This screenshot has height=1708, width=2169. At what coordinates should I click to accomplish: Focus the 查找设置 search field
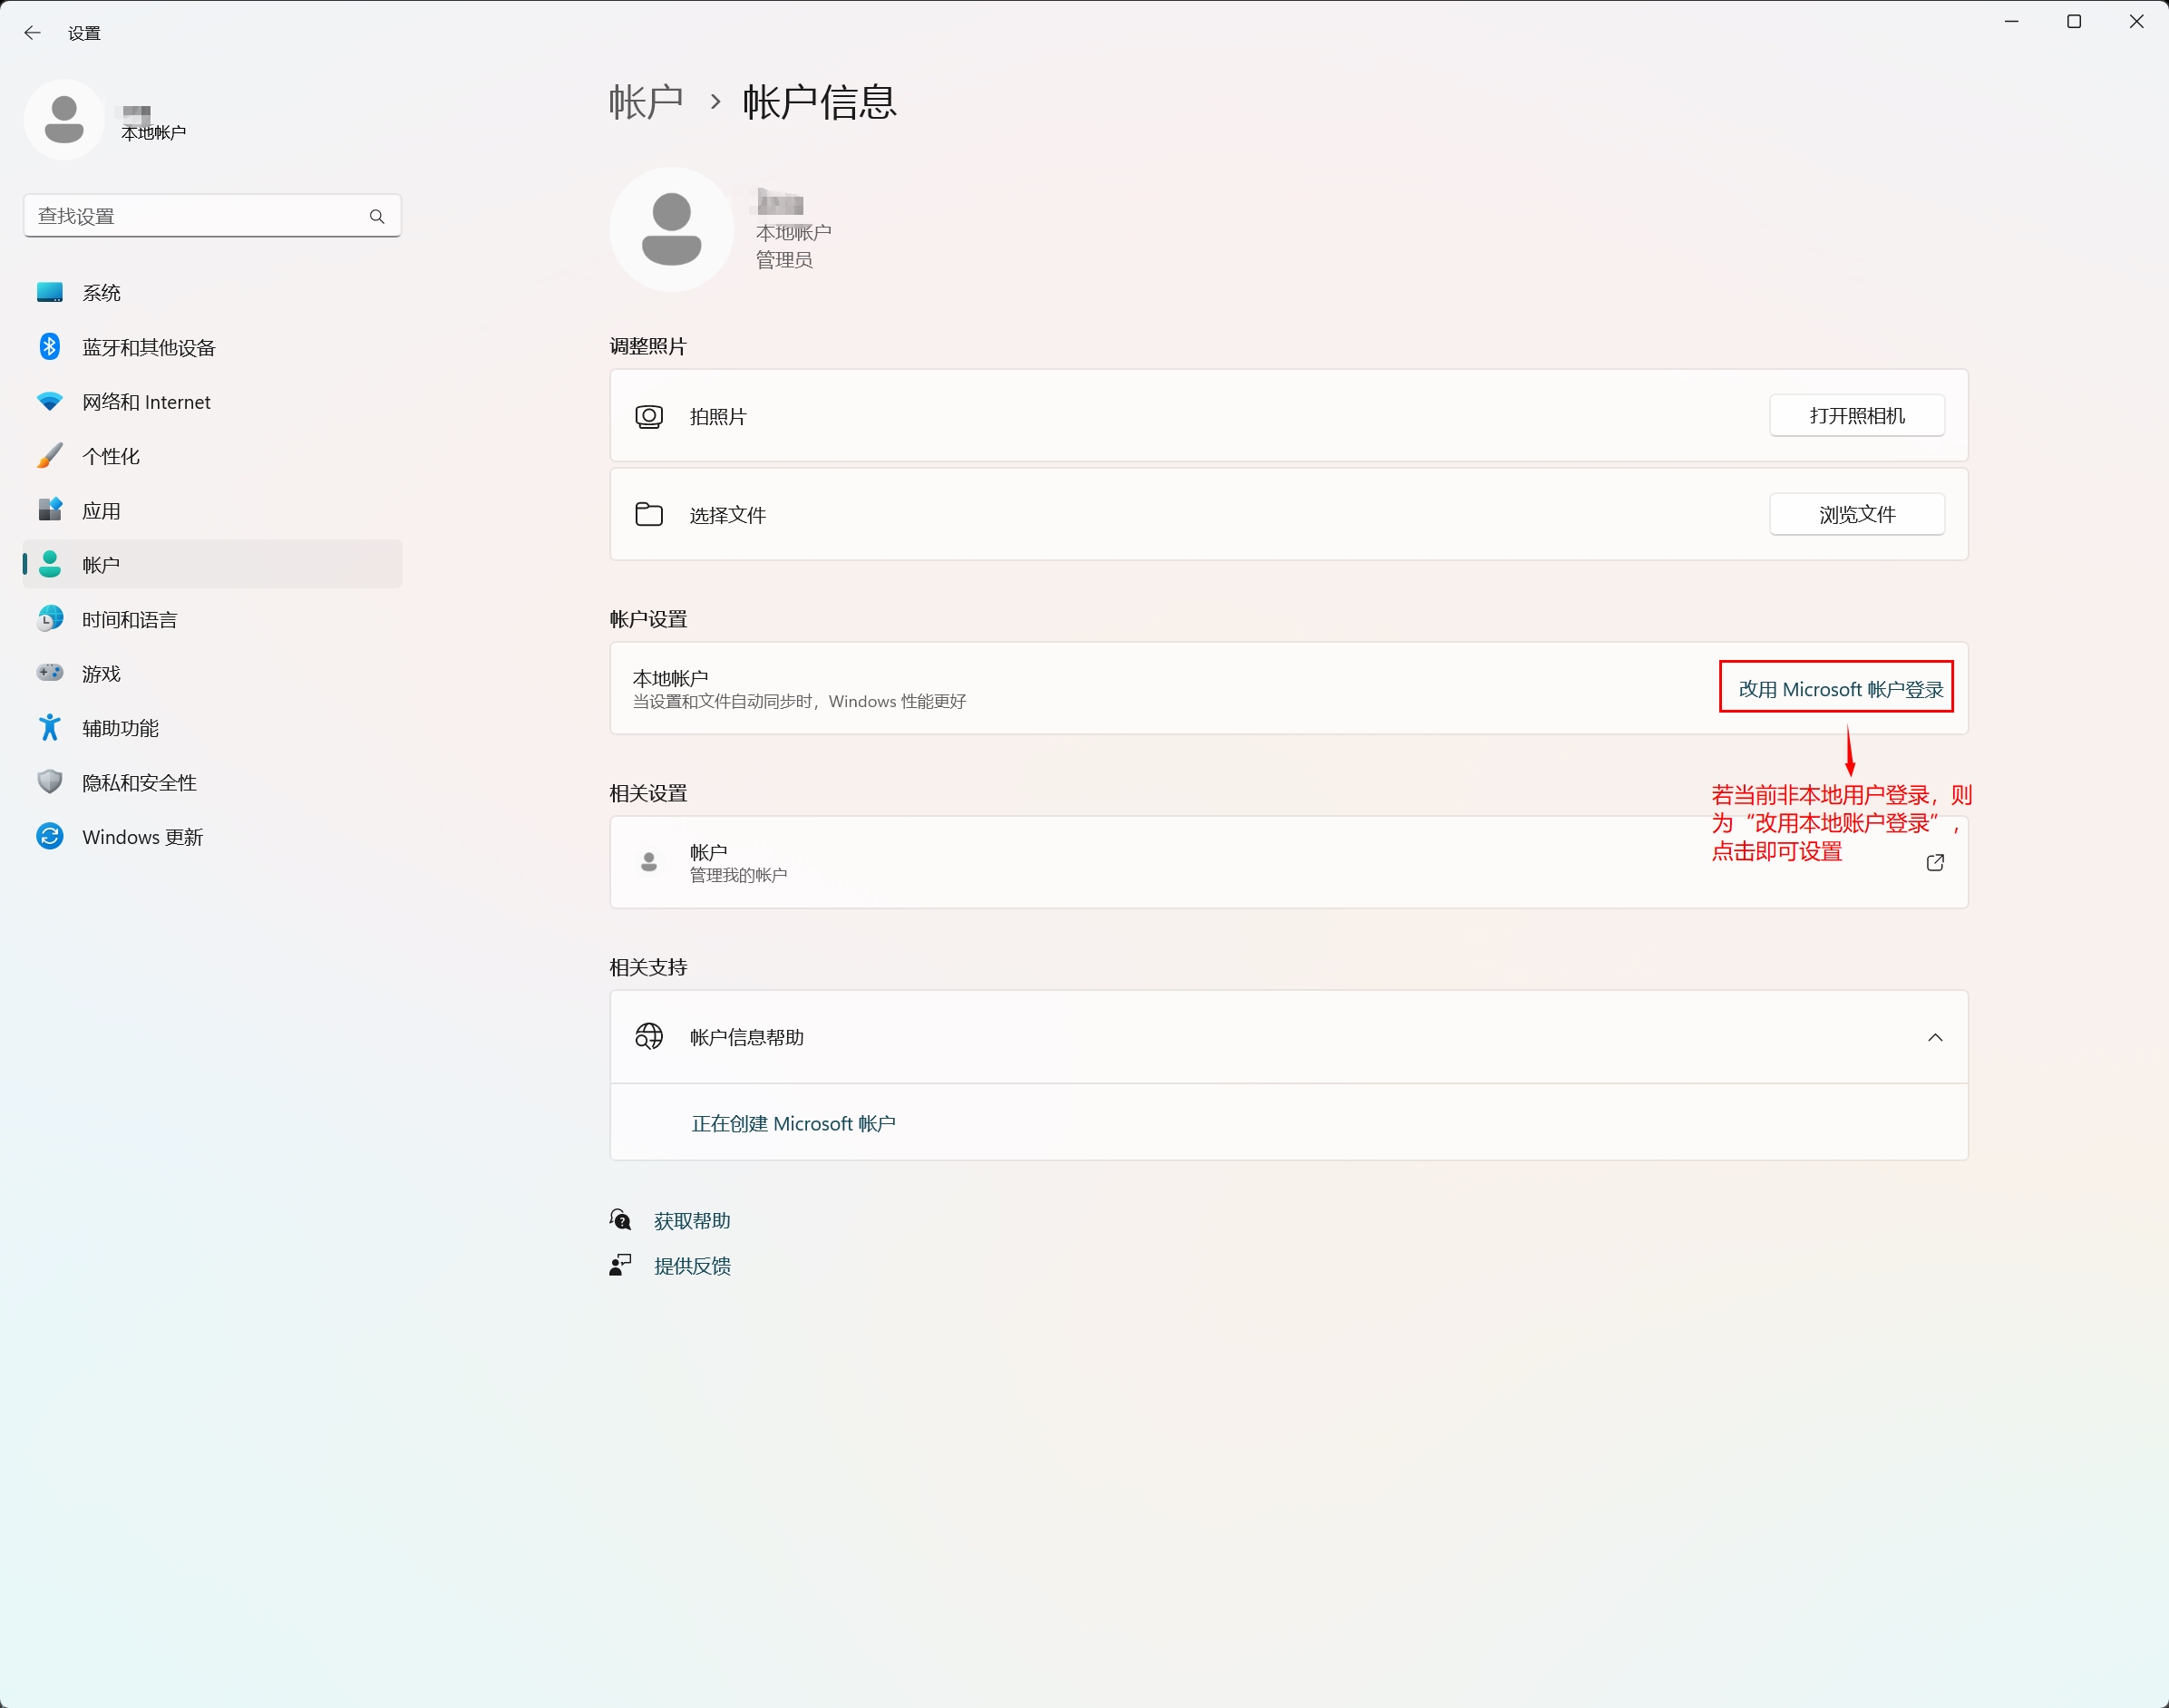[195, 216]
